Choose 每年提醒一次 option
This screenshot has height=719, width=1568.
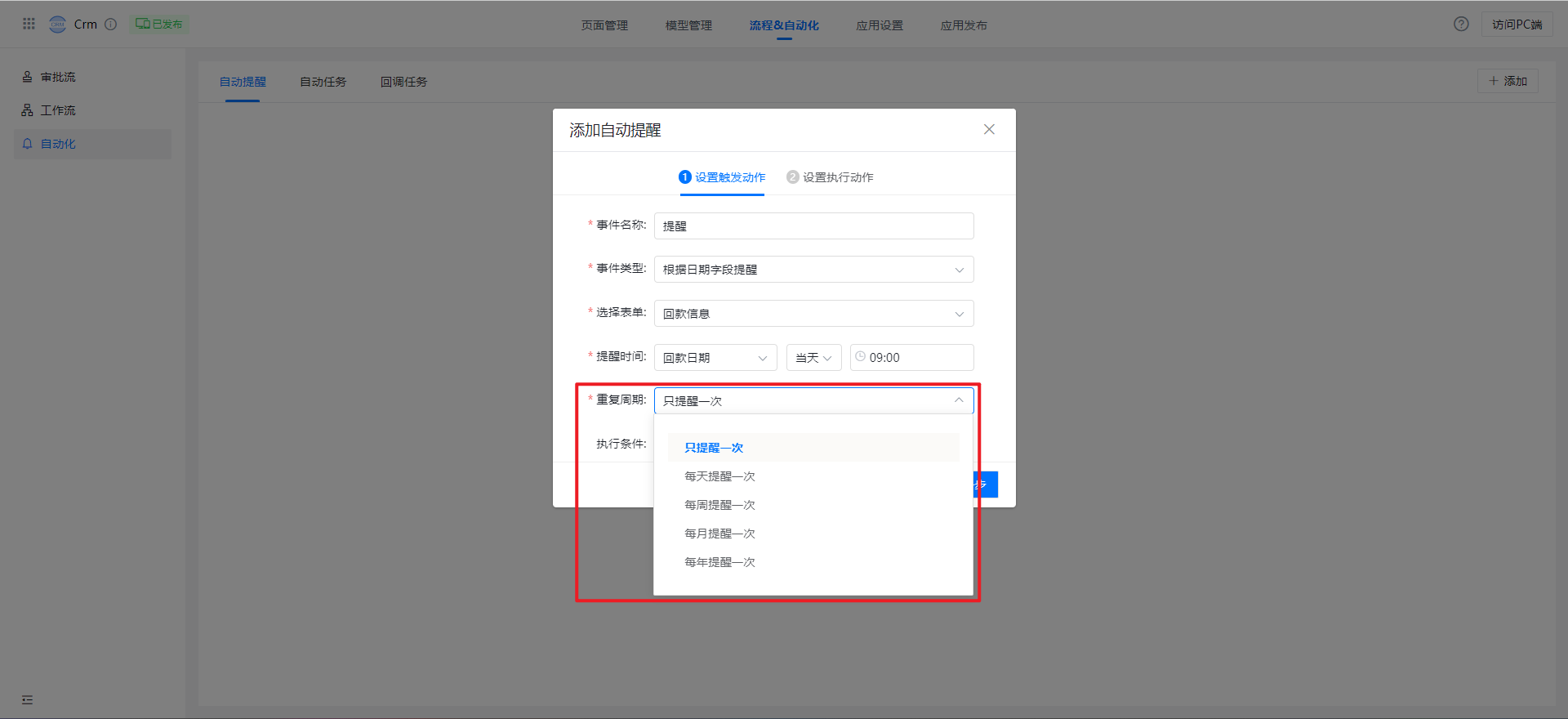813,562
